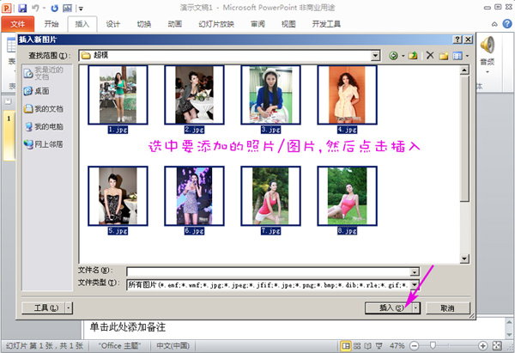Start Slide Show from status bar icon

pyautogui.click(x=379, y=346)
